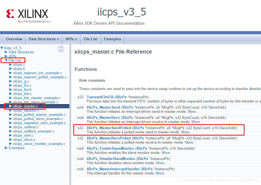This screenshot has width=261, height=185.
Task: Open xiicps_slave.c in the file tree
Action: 24,139
